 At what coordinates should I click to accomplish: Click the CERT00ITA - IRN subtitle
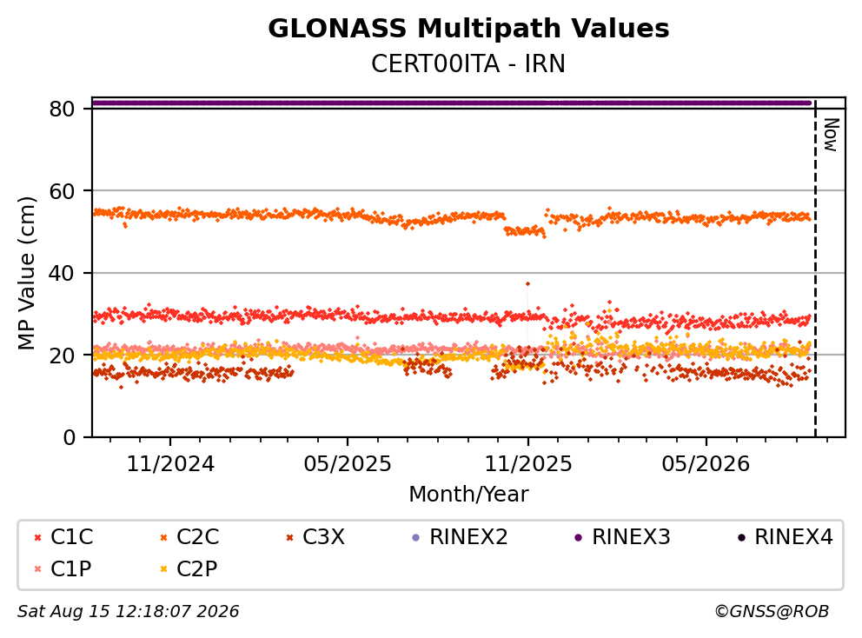pyautogui.click(x=468, y=63)
